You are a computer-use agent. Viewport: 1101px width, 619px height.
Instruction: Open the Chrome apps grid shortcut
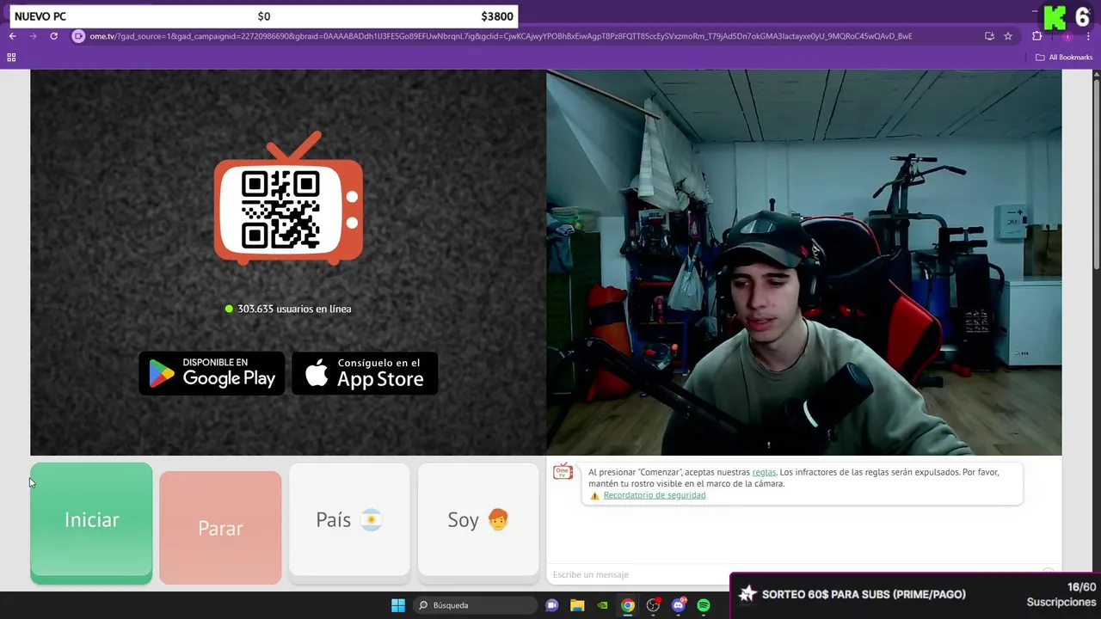tap(11, 58)
